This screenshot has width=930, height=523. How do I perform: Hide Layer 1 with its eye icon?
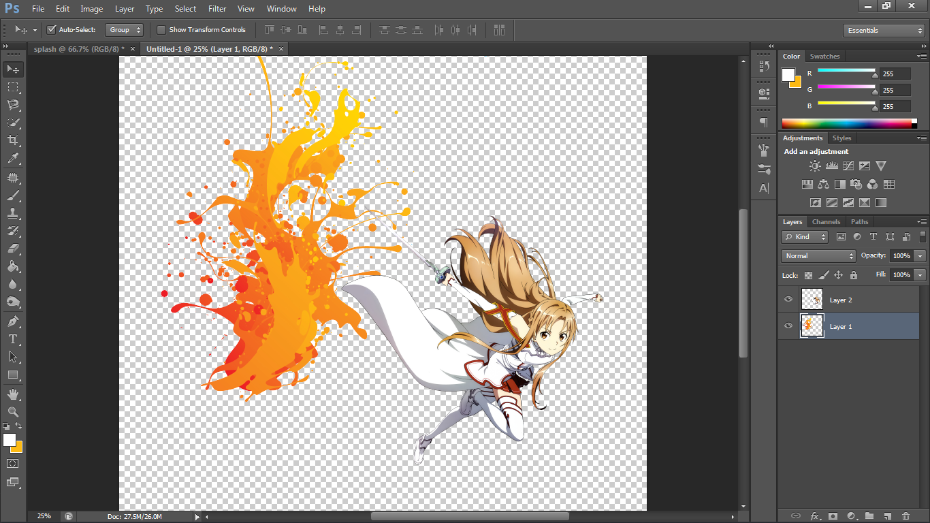(788, 326)
